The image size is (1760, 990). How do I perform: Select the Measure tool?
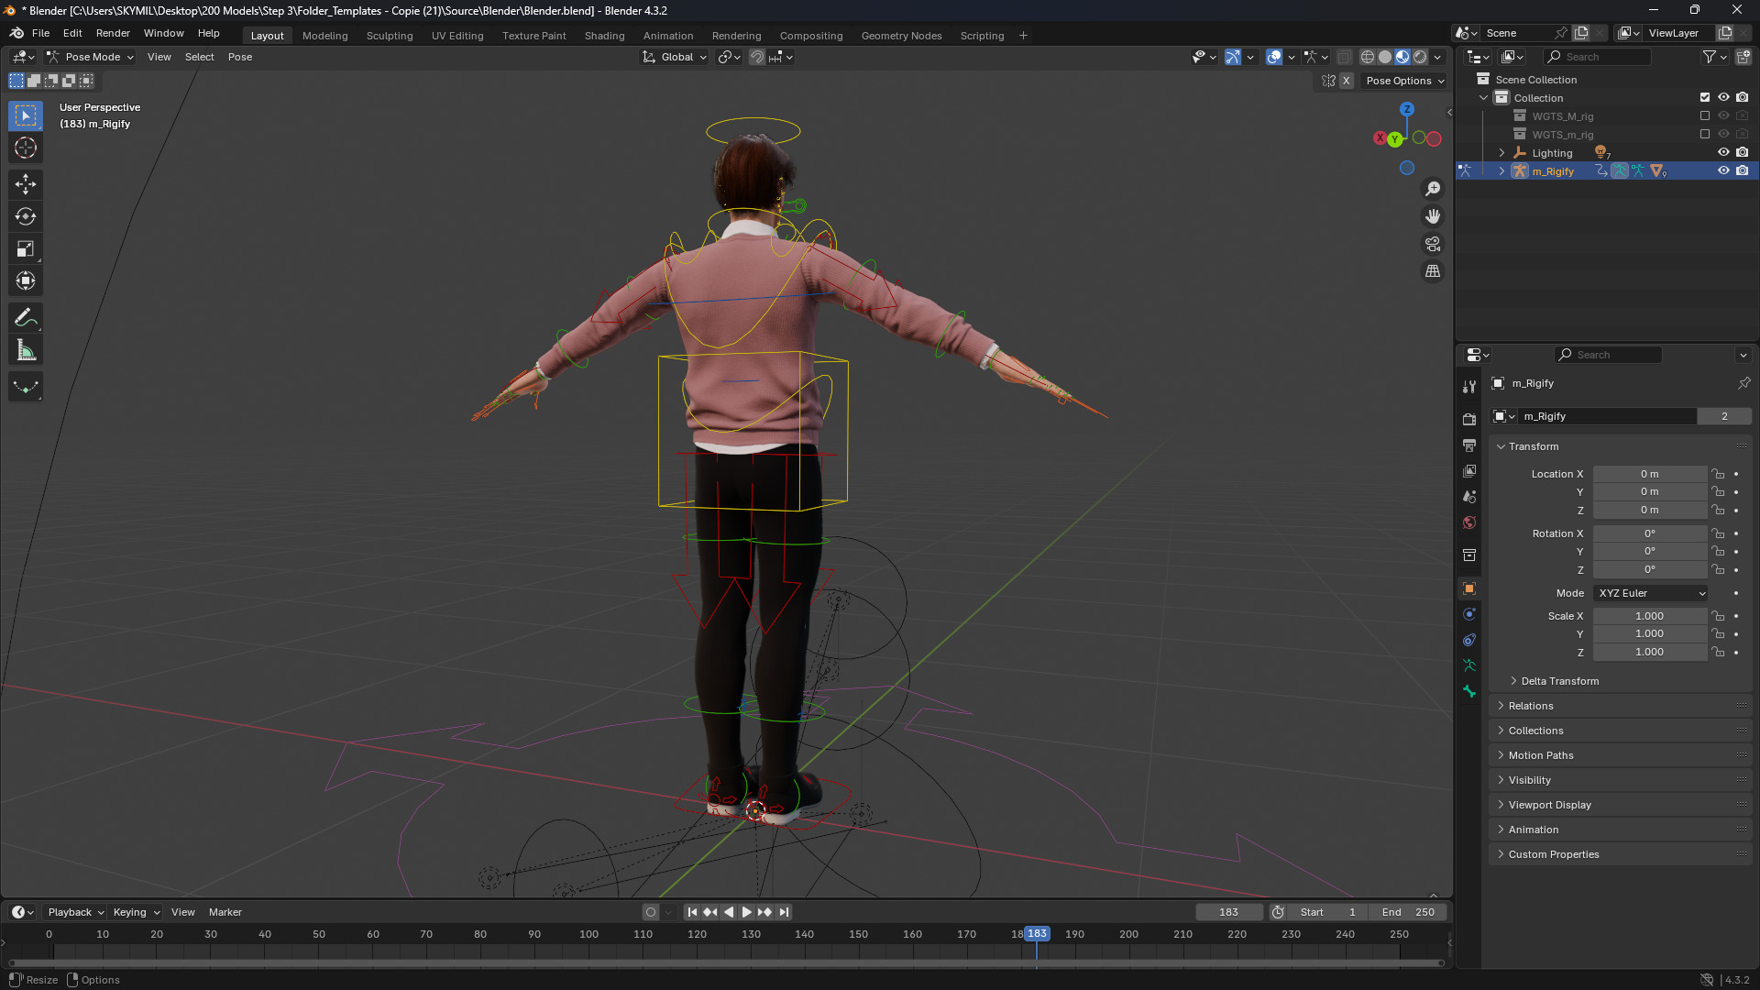[26, 350]
